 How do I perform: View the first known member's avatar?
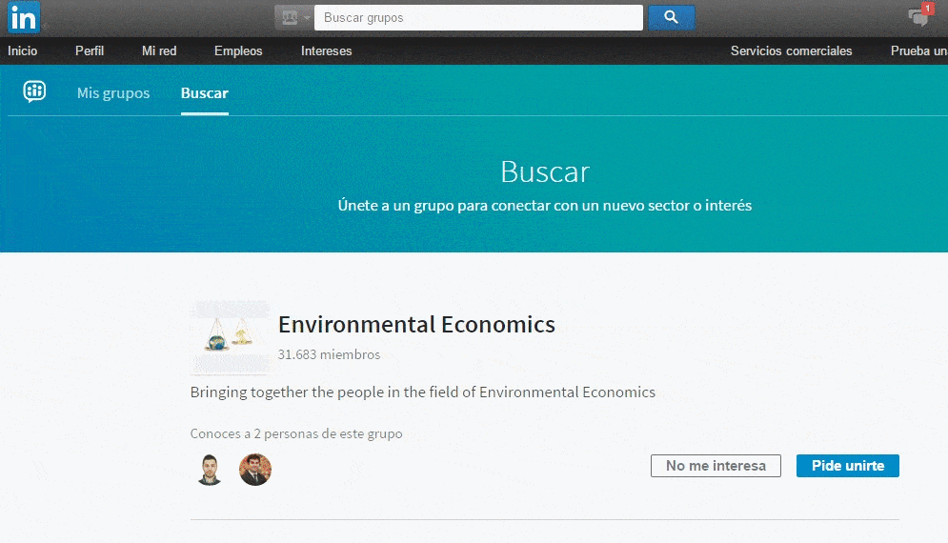click(210, 470)
